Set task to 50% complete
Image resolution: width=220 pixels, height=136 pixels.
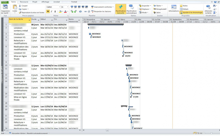tap(79, 7)
